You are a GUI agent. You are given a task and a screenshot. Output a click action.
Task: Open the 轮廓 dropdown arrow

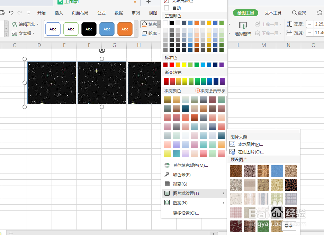coord(159,33)
